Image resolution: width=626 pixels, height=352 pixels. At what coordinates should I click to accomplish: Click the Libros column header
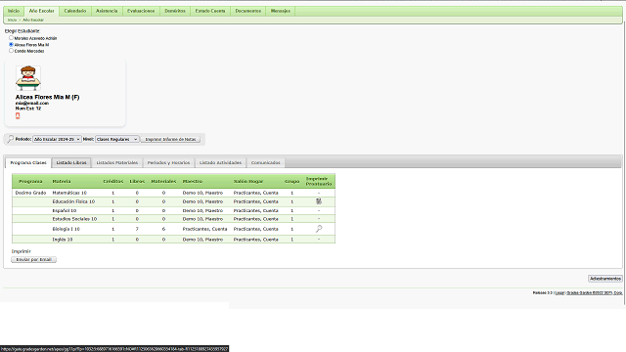point(137,181)
